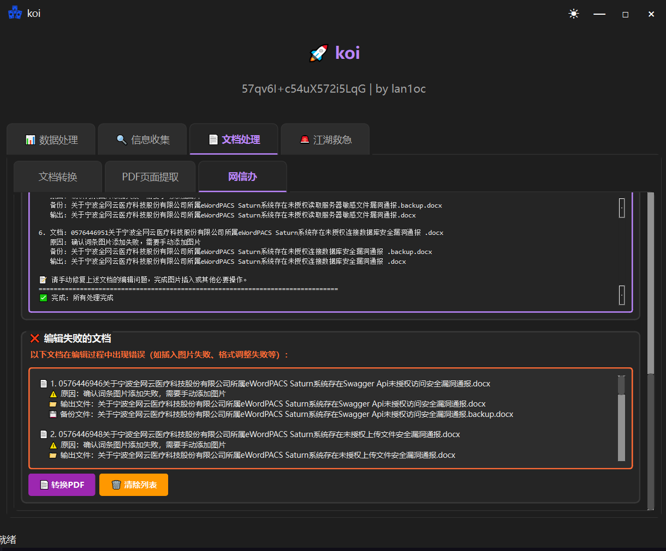Switch to 文档转换 sub-tab
Screen dimensions: 666x551
click(58, 177)
